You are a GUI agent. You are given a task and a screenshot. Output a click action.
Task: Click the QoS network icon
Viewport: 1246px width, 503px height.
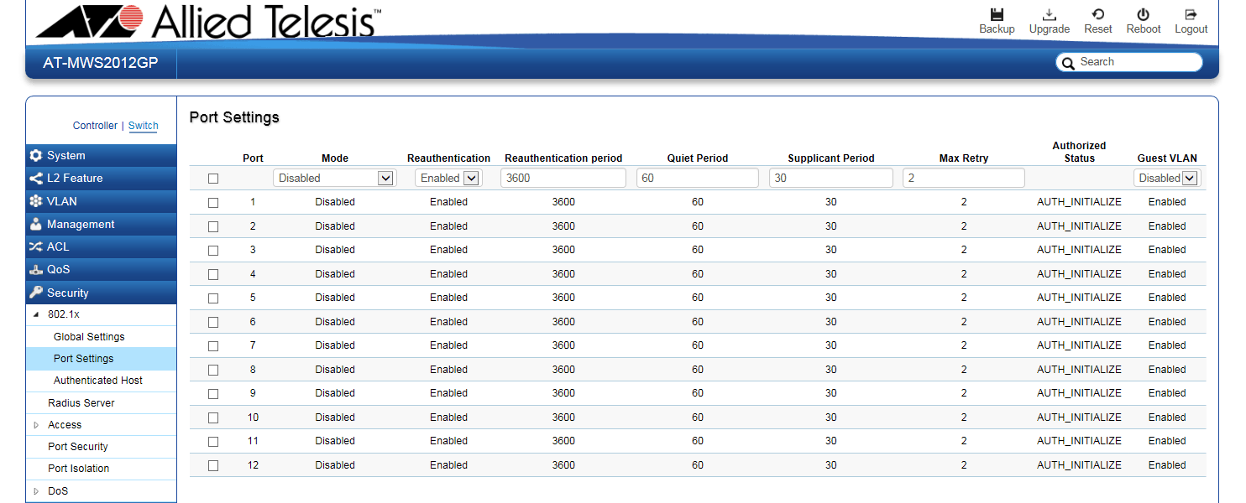[35, 270]
